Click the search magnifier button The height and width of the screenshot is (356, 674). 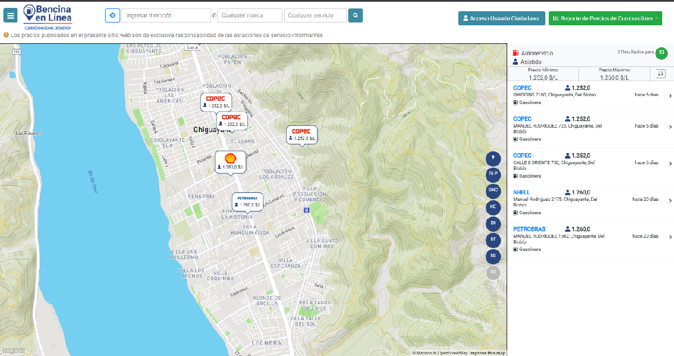[355, 15]
